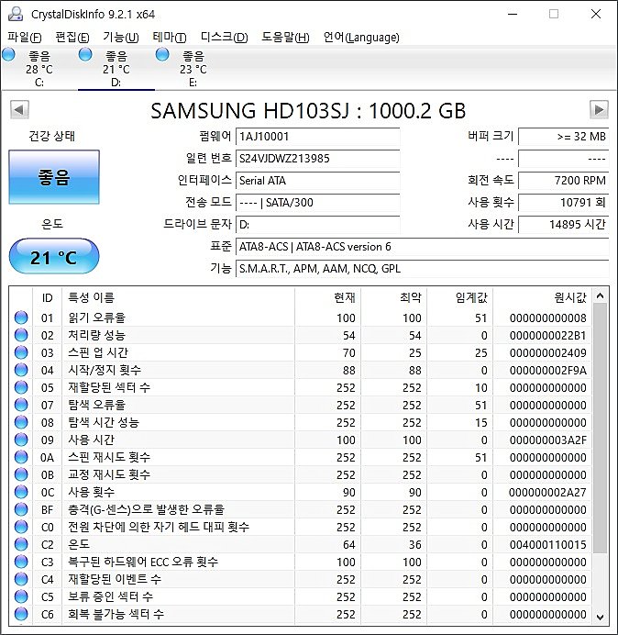Click the 21 °C temperature button
The height and width of the screenshot is (635, 618).
(x=54, y=257)
